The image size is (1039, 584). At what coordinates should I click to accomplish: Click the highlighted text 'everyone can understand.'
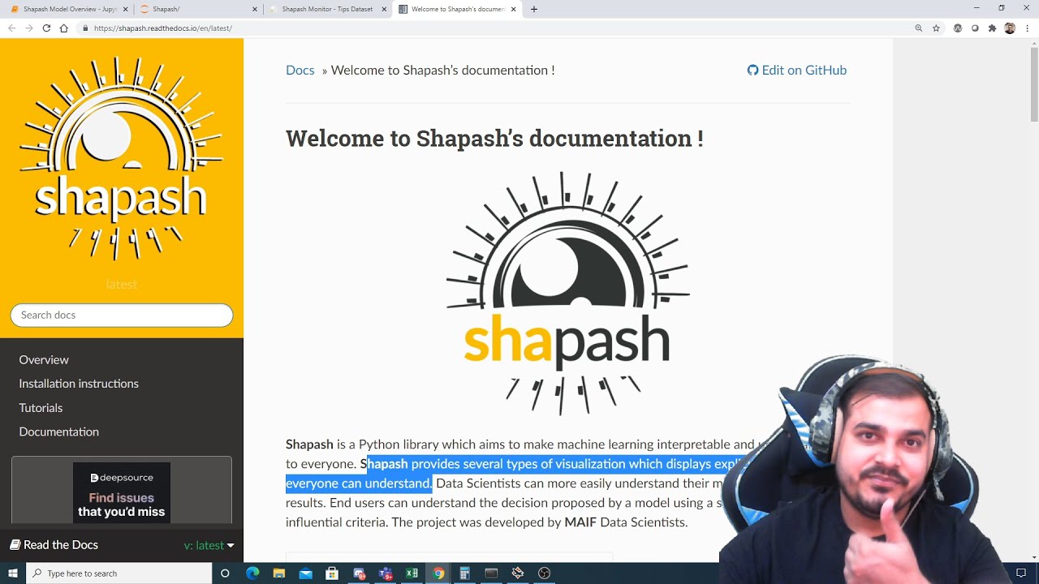point(359,483)
